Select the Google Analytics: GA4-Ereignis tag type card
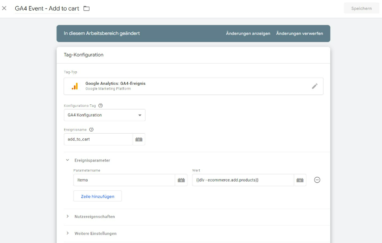Image resolution: width=382 pixels, height=243 pixels. click(x=193, y=86)
